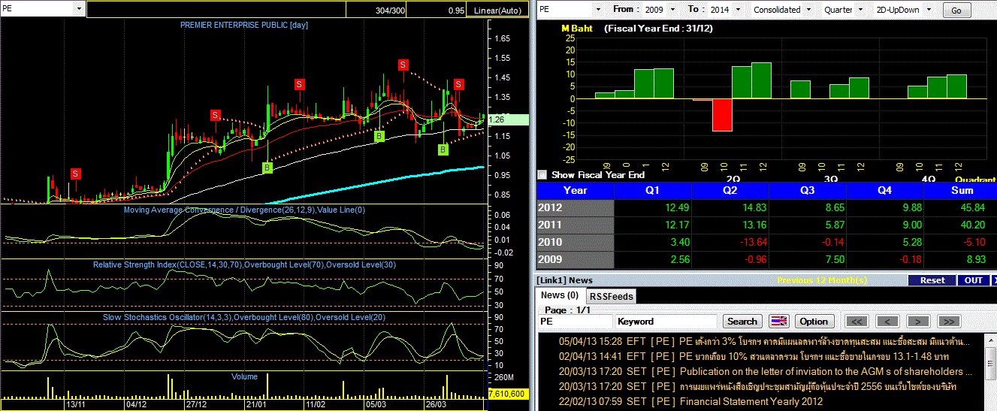The image size is (997, 411).
Task: Open the Quarter period dropdown
Action: tap(860, 10)
